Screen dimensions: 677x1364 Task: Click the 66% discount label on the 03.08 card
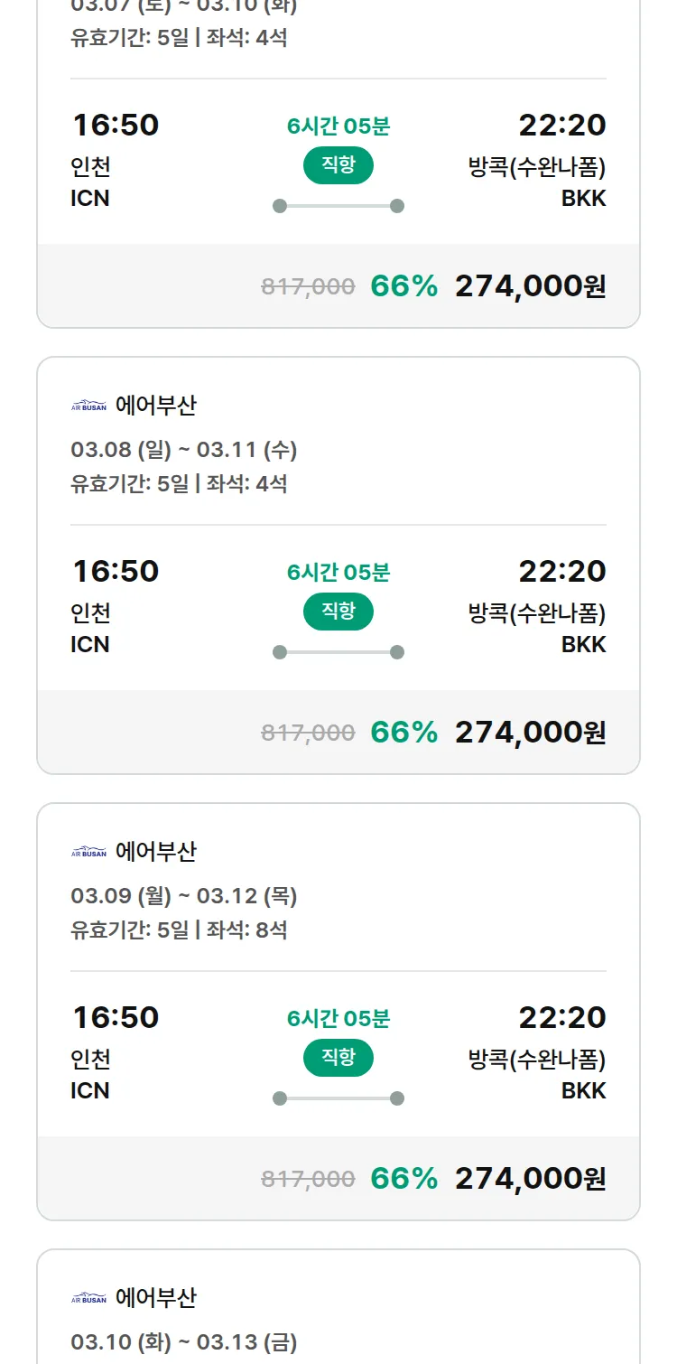coord(403,732)
